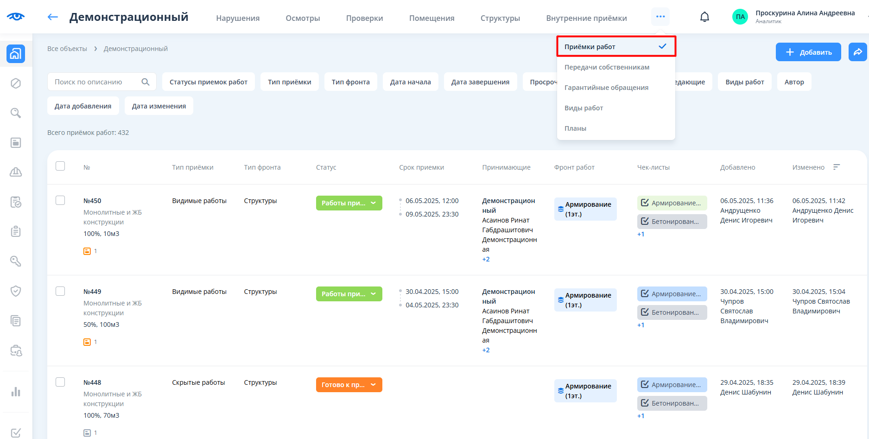Viewport: 869px width, 439px height.
Task: Open the three-dots more menu
Action: pos(660,17)
